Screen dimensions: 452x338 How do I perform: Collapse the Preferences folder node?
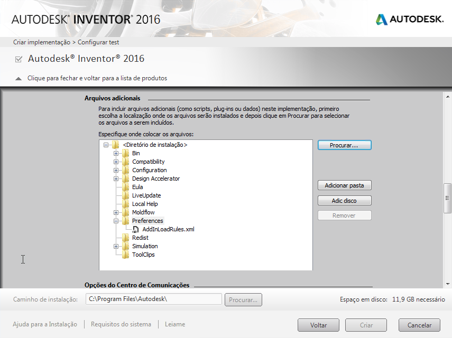(x=116, y=221)
